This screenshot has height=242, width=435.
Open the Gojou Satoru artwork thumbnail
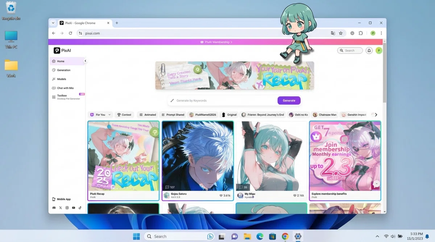coord(198,156)
